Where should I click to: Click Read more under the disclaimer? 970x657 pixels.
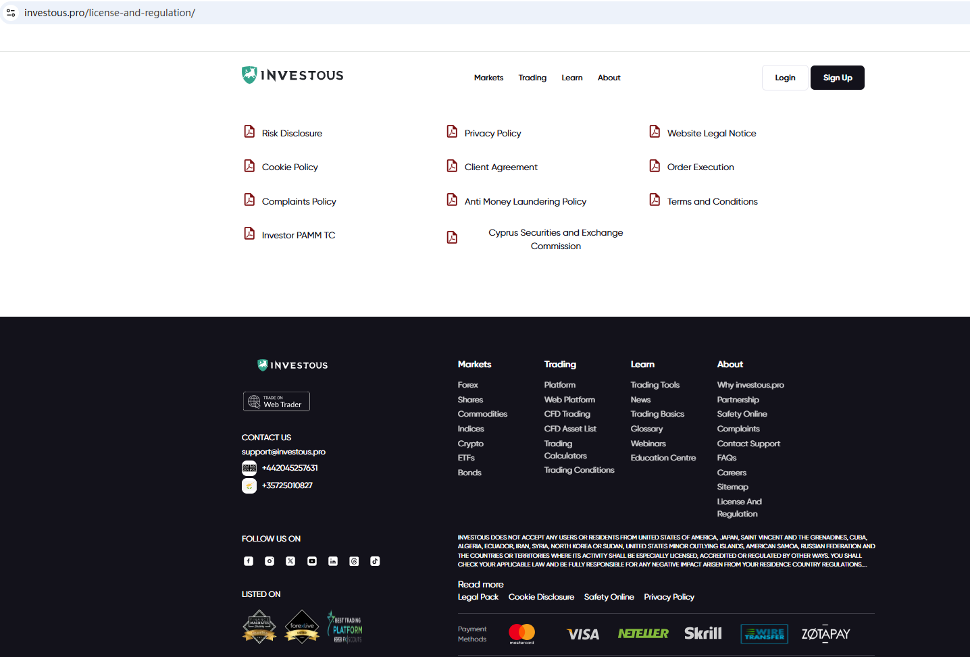[481, 585]
